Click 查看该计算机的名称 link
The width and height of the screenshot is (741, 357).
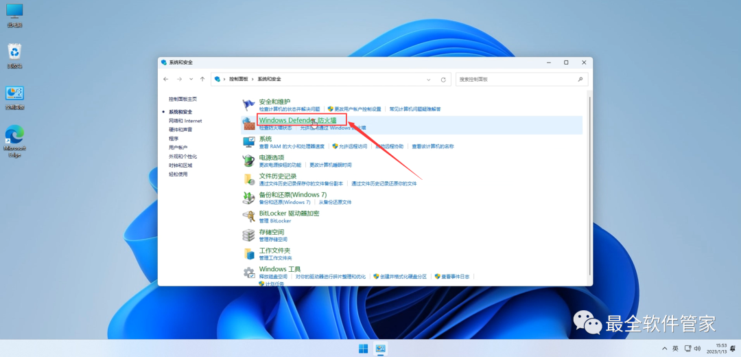tap(433, 147)
